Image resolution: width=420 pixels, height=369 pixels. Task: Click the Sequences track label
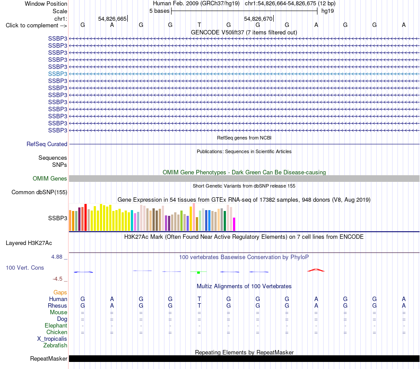click(53, 158)
